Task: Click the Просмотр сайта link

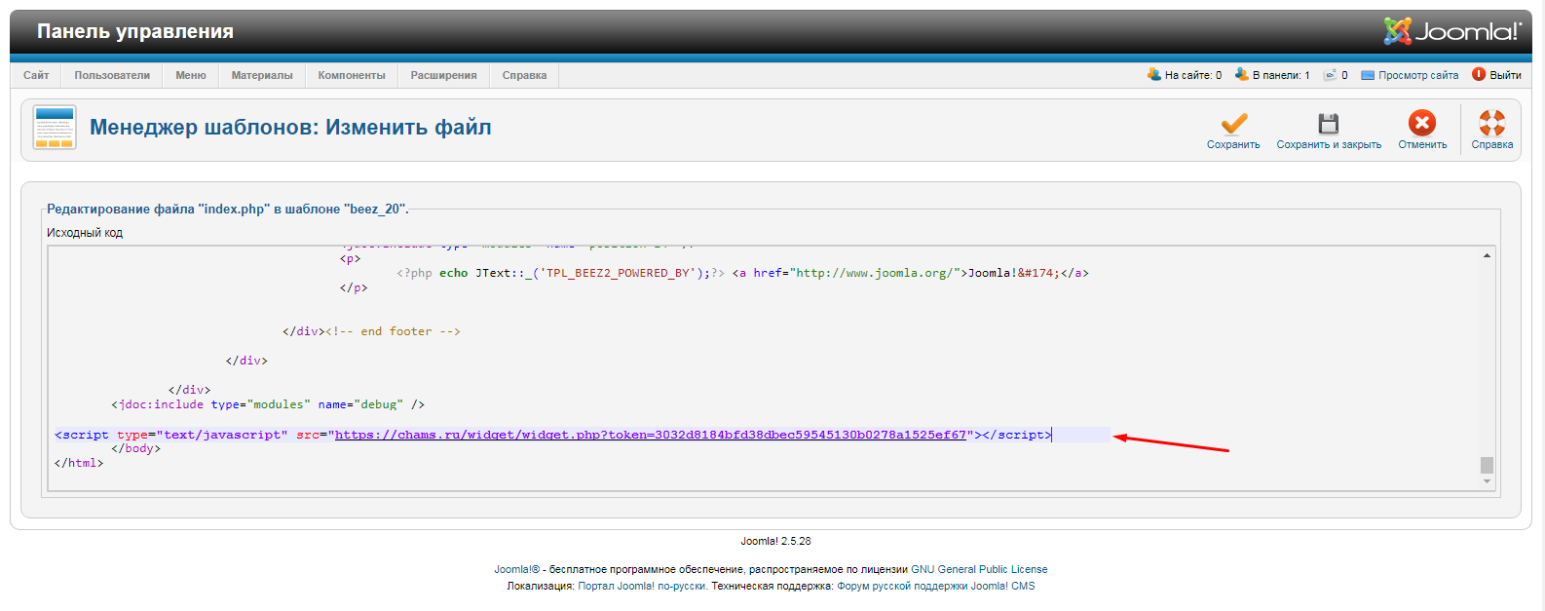Action: coord(1417,75)
